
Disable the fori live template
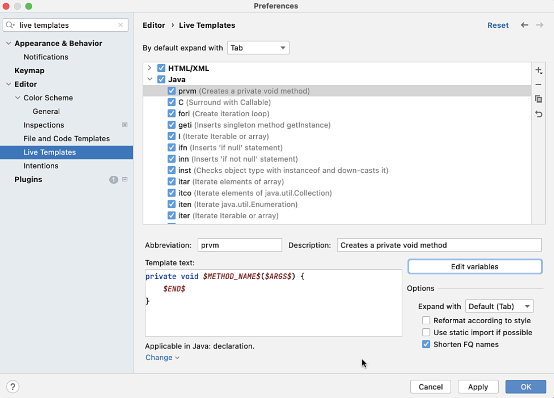click(172, 113)
